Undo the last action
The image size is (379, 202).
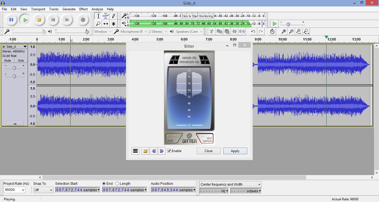(253, 31)
